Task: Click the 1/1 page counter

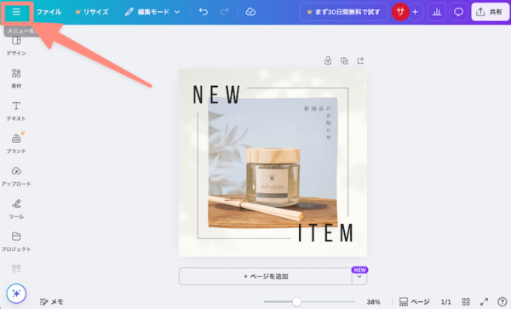Action: point(445,302)
